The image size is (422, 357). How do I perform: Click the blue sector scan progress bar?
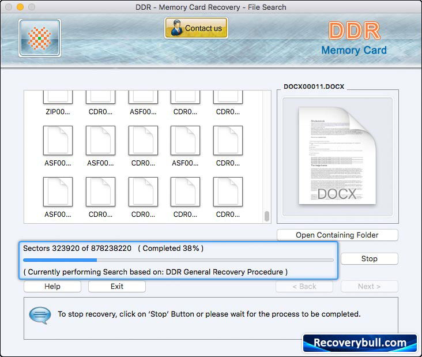pyautogui.click(x=178, y=260)
